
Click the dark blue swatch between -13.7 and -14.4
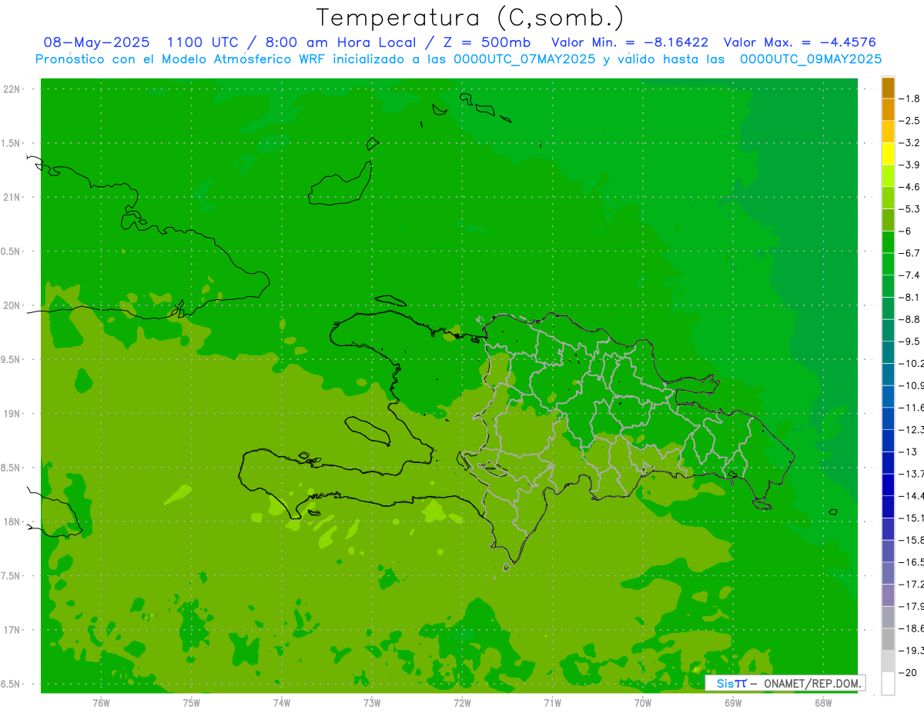(888, 485)
